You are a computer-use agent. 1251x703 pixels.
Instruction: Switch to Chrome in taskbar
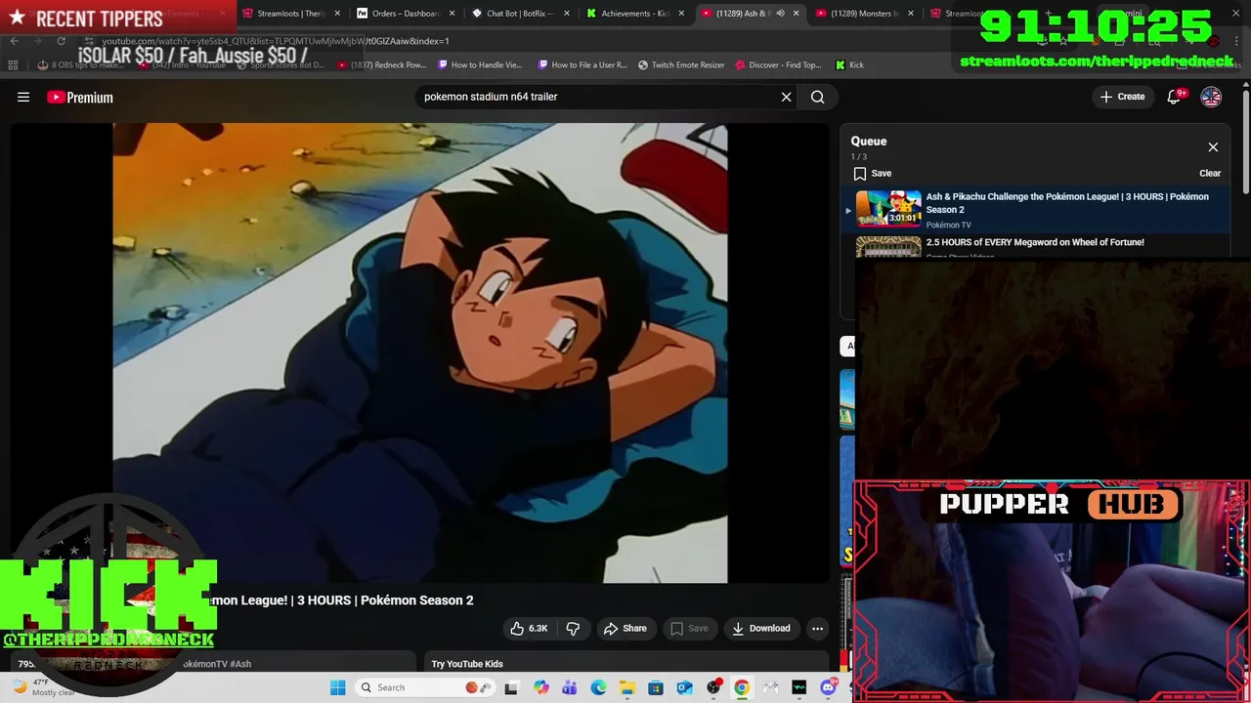(742, 687)
